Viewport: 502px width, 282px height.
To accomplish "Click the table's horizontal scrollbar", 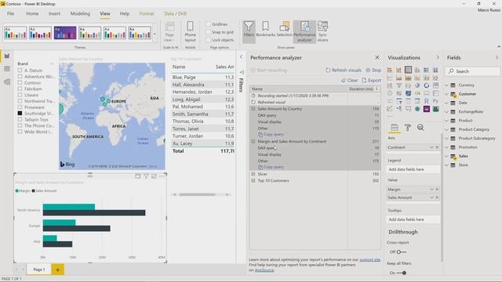I will (x=197, y=194).
